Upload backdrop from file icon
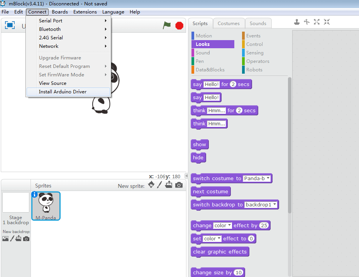The width and height of the screenshot is (359, 277). tap(19, 238)
